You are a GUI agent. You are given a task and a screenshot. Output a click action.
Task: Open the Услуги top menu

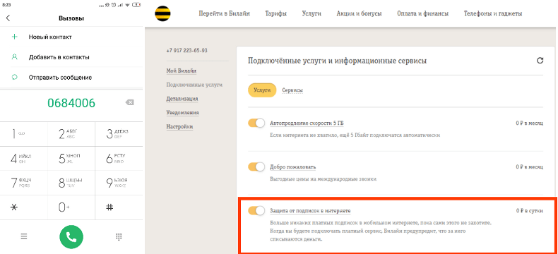[x=311, y=13]
